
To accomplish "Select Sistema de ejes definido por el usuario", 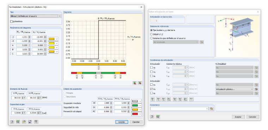I will (151, 38).
